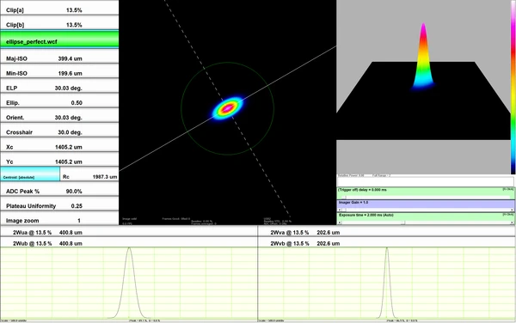Click the Exposure time slider thumb
The width and height of the screenshot is (516, 323).
click(402, 222)
